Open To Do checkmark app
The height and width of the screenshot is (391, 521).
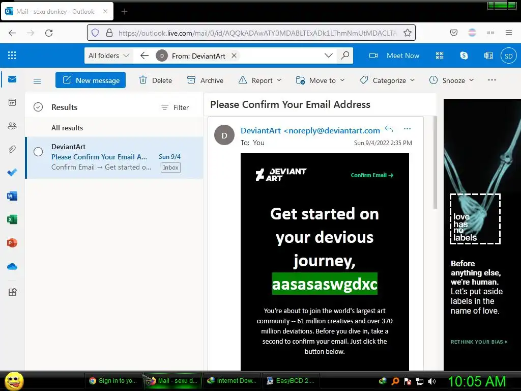pyautogui.click(x=12, y=173)
